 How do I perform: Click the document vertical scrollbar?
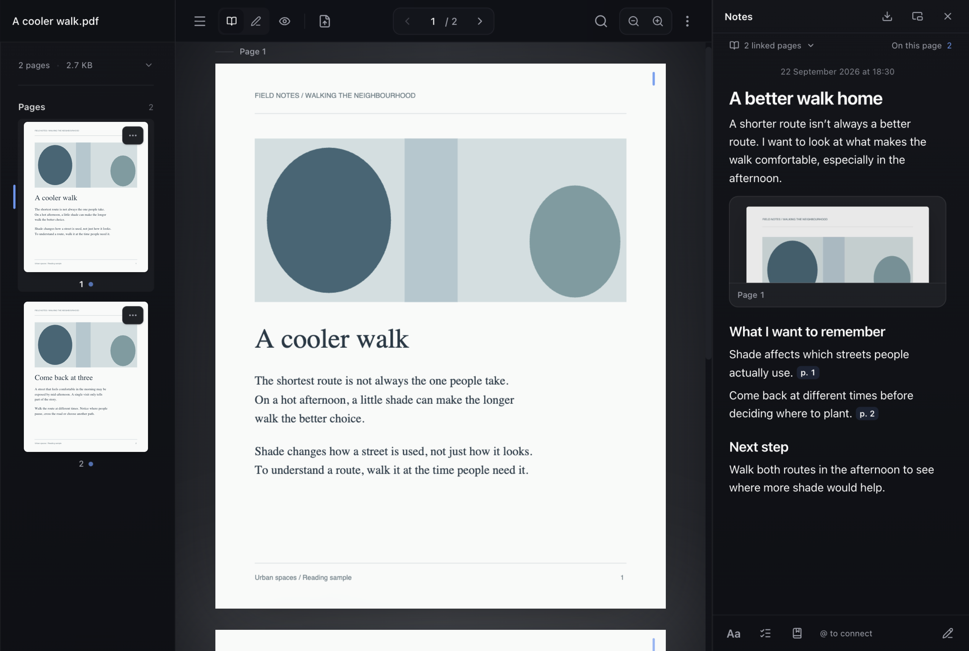tap(708, 204)
